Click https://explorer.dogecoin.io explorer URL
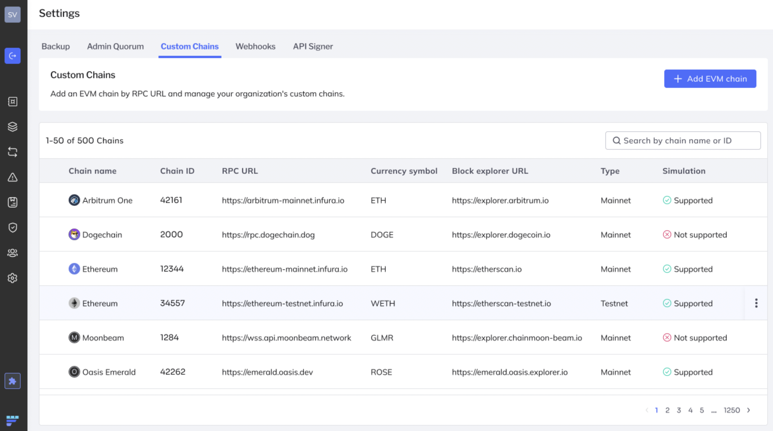 click(x=501, y=235)
